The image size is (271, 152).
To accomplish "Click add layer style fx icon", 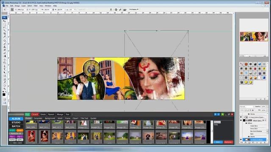I will (x=246, y=143).
